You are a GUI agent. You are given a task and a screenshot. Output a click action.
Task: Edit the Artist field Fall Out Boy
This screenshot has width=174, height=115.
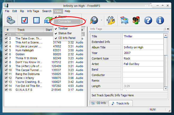point(143,64)
